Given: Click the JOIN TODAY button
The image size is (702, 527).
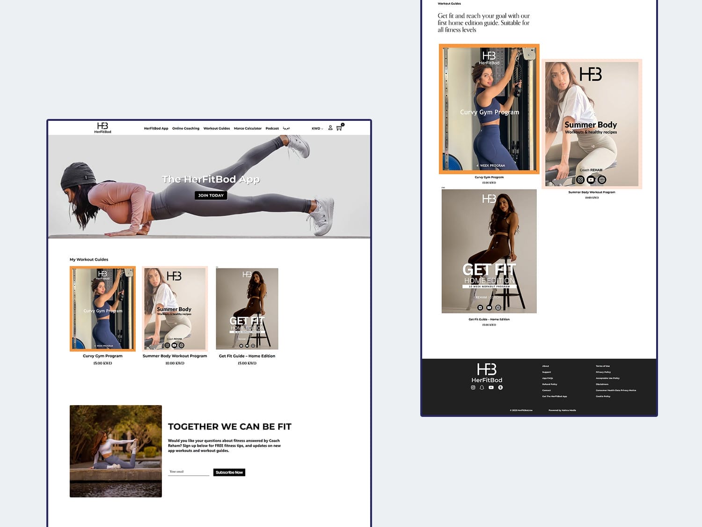Looking at the screenshot, I should pos(210,195).
